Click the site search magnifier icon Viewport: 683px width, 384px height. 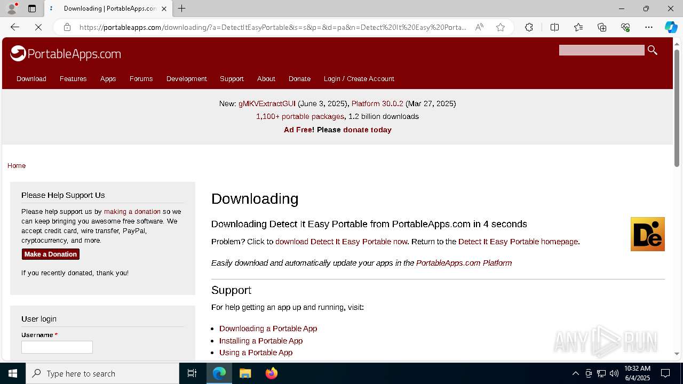click(x=652, y=50)
